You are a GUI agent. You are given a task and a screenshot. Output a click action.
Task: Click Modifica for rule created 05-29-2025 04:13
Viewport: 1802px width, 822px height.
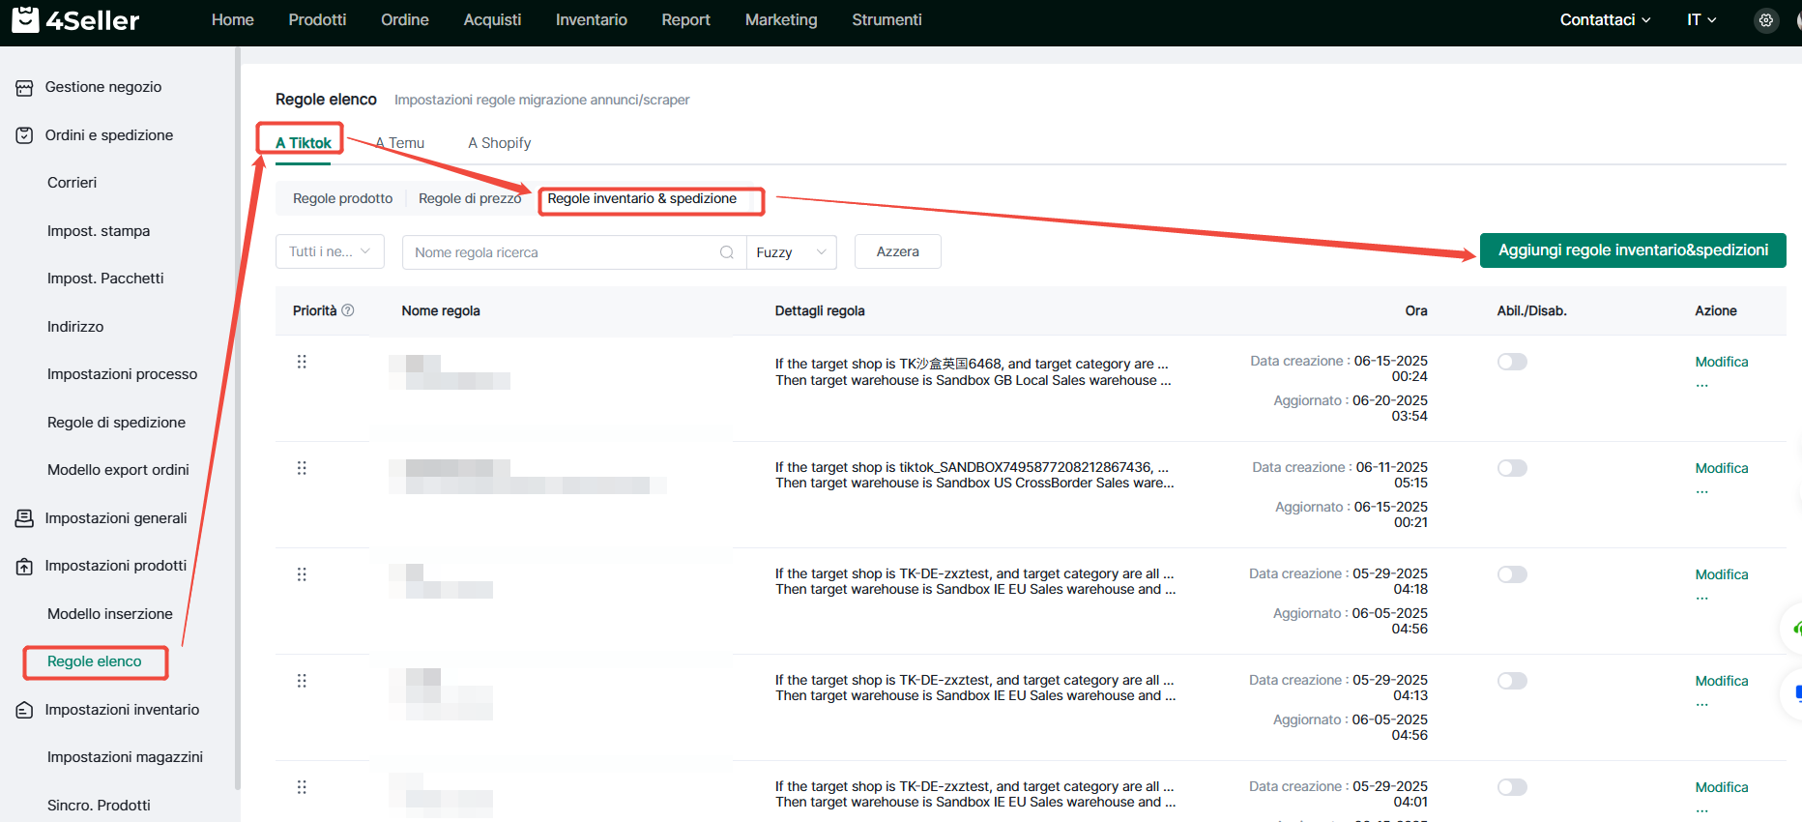1722,681
